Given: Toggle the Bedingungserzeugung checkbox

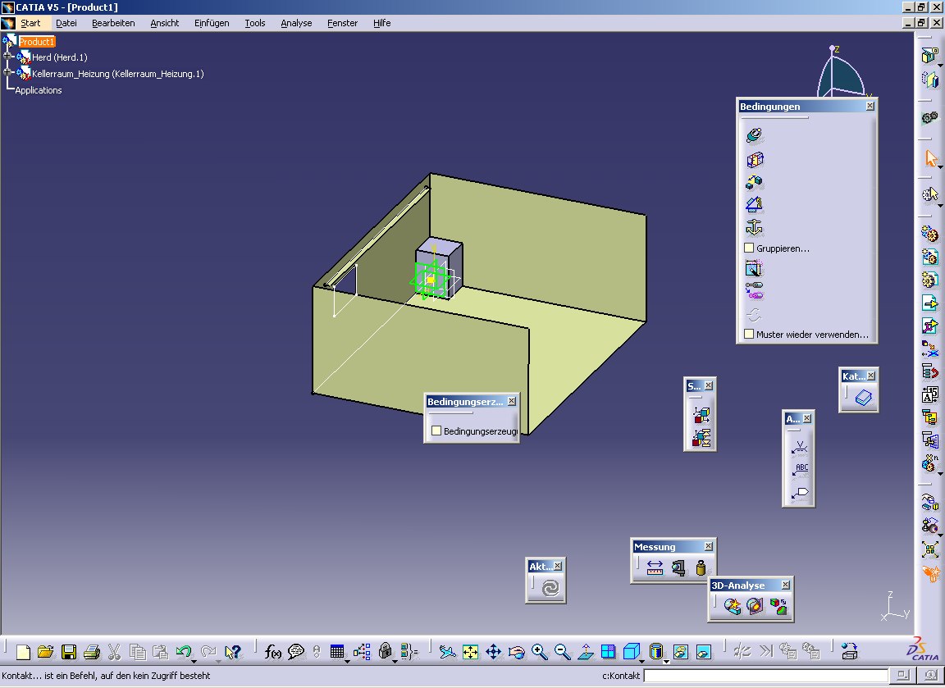Looking at the screenshot, I should 436,431.
